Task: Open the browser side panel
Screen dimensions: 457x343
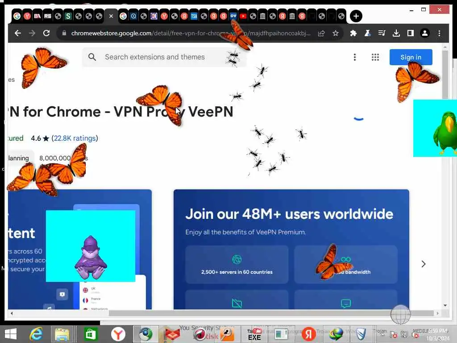Action: 411,33
